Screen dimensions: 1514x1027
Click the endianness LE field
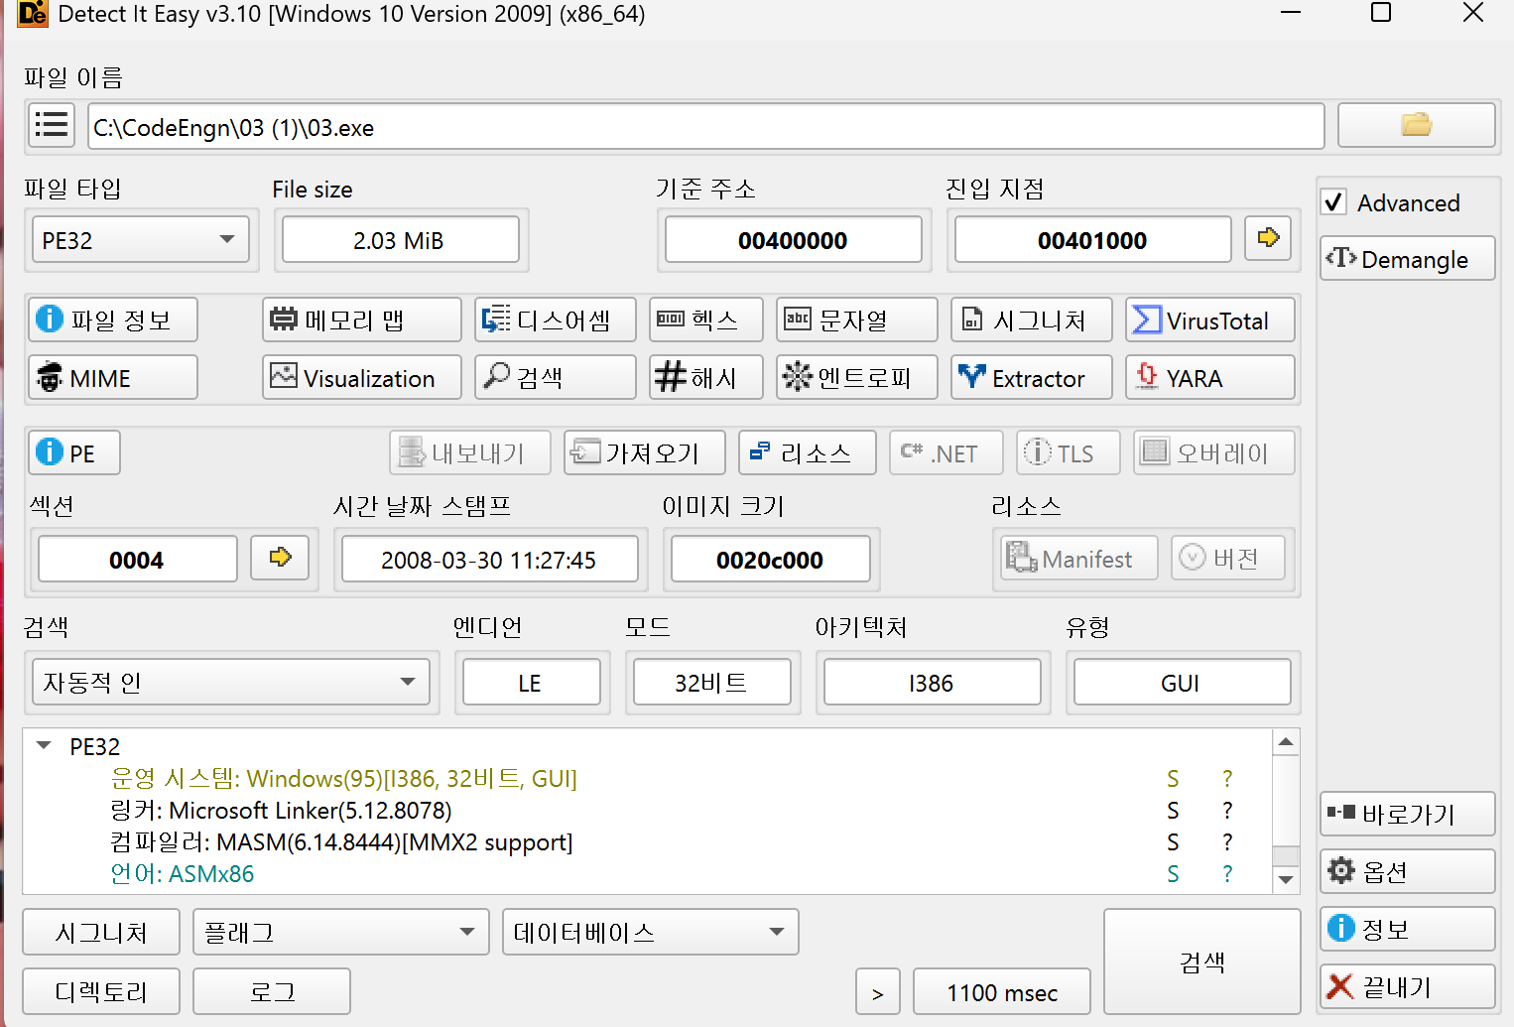[532, 682]
